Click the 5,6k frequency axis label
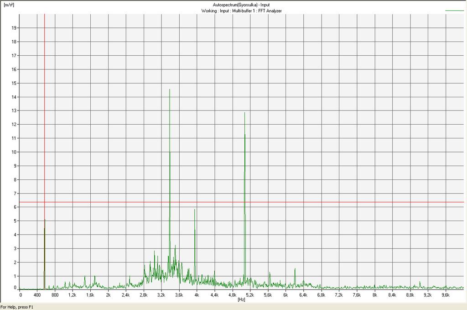Screen dimensions: 467x310 pos(268,295)
